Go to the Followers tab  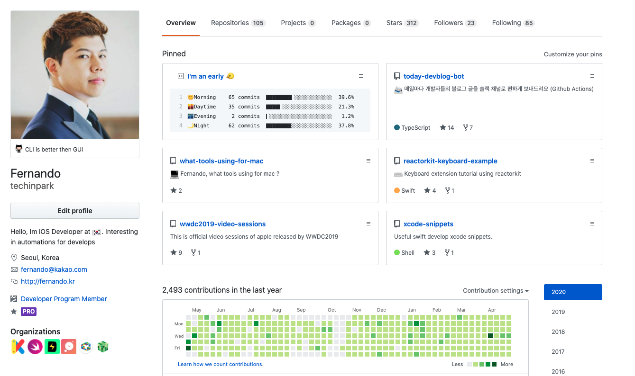pyautogui.click(x=455, y=23)
